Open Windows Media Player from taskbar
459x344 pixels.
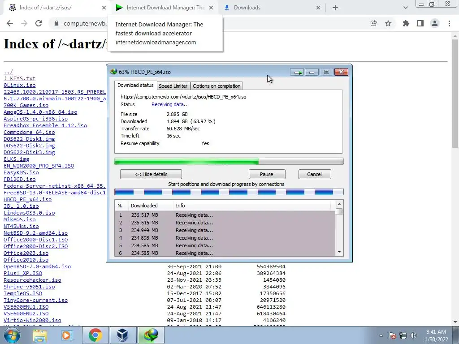point(66,335)
